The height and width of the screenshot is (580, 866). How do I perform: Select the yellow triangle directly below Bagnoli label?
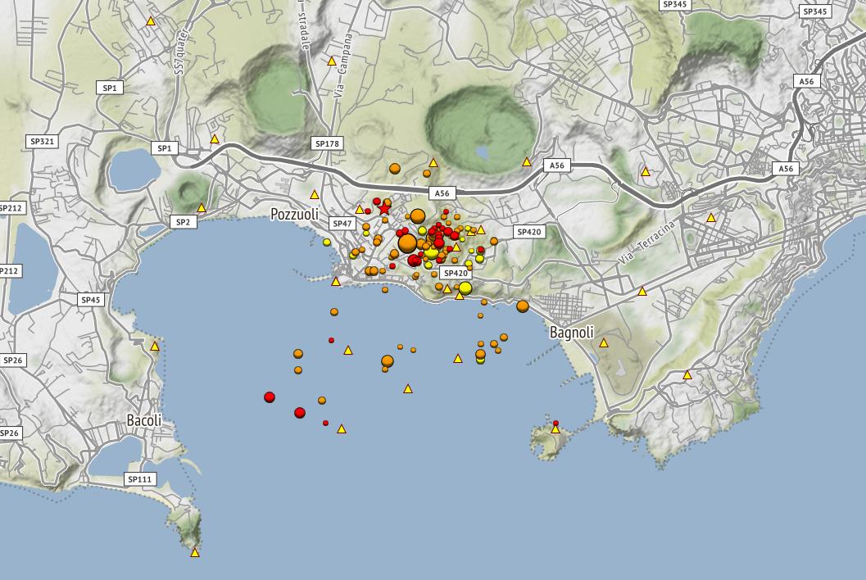point(604,343)
